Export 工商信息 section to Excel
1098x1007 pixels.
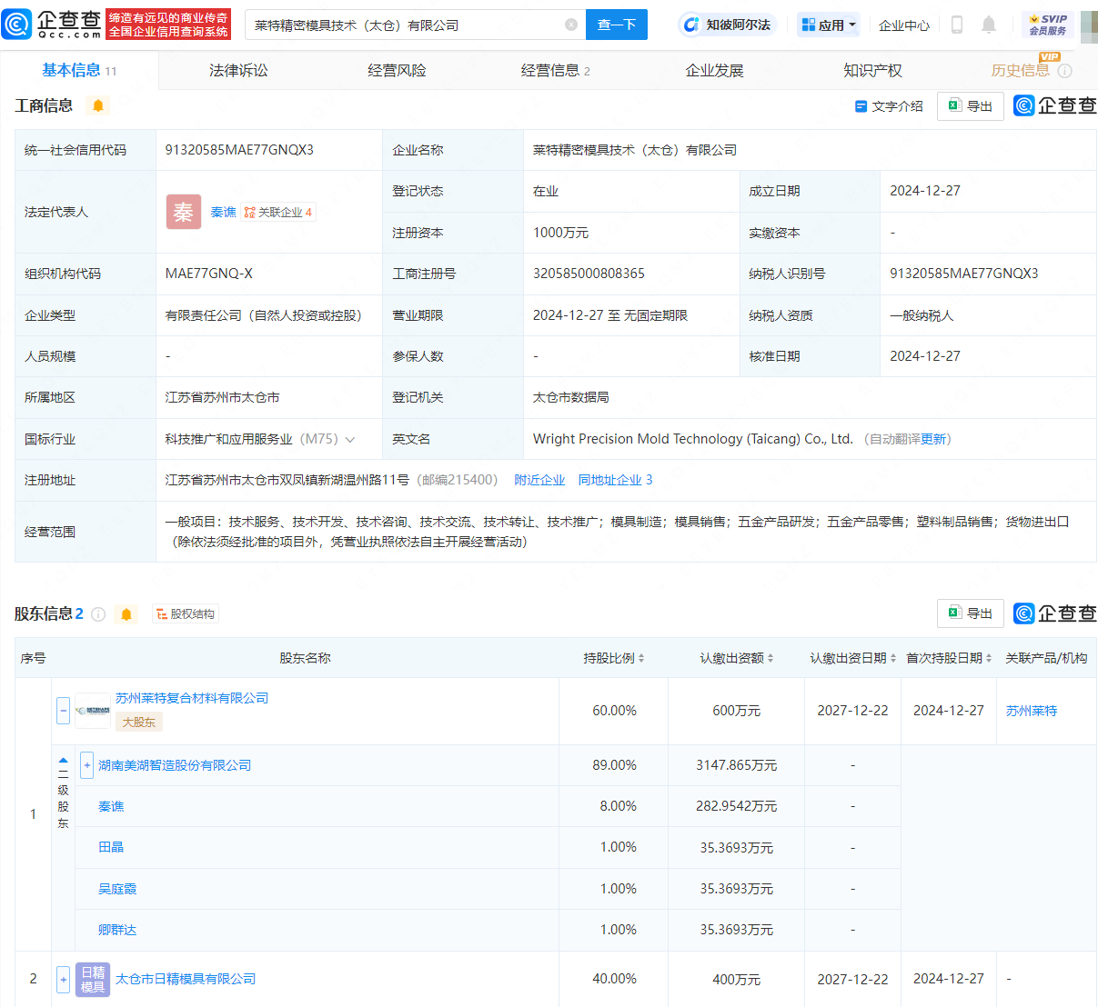(x=971, y=106)
